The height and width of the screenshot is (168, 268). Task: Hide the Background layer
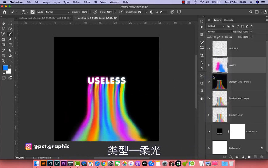(209, 148)
